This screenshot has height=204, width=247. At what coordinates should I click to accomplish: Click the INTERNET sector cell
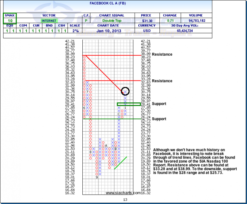[49, 20]
